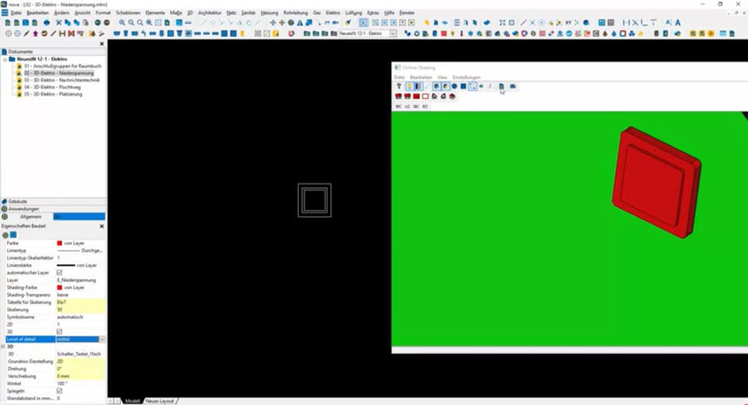Image resolution: width=748 pixels, height=405 pixels.
Task: Close the Dokumente panel
Action: (101, 44)
